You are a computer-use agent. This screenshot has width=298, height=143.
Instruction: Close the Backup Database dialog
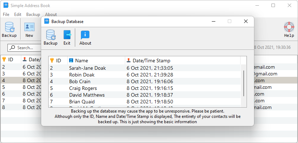[245, 21]
